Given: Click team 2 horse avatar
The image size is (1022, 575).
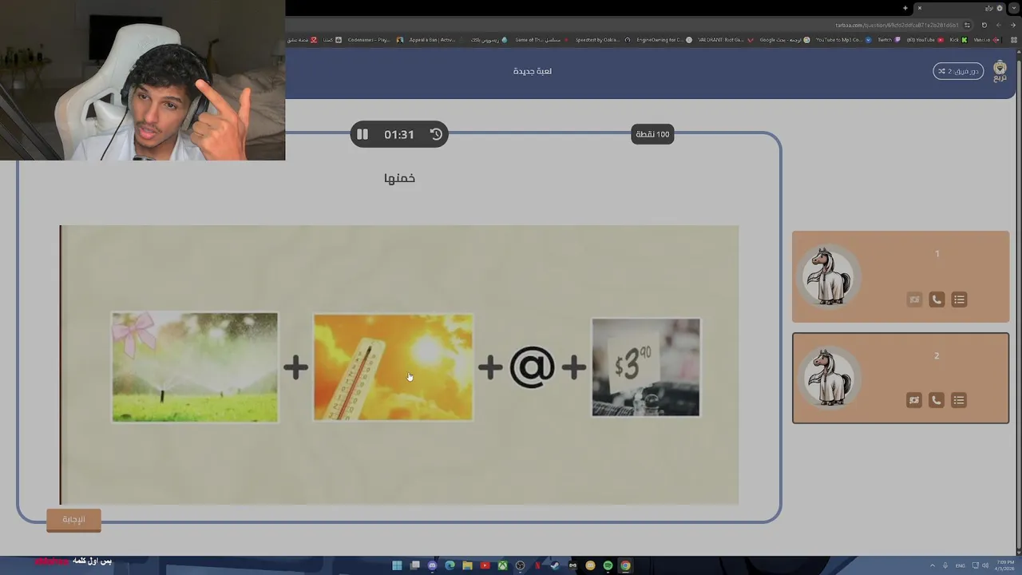Looking at the screenshot, I should click(827, 378).
